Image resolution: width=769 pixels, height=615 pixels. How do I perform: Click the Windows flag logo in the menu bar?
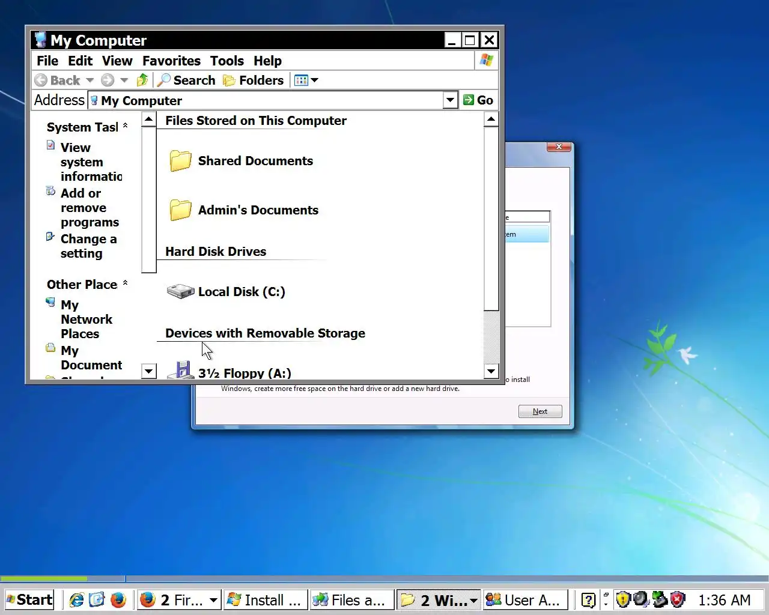487,60
